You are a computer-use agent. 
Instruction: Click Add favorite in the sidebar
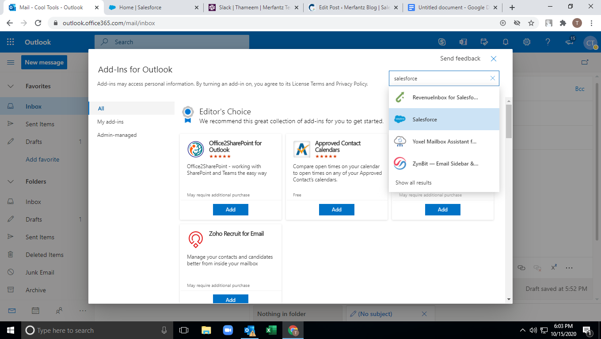(42, 159)
